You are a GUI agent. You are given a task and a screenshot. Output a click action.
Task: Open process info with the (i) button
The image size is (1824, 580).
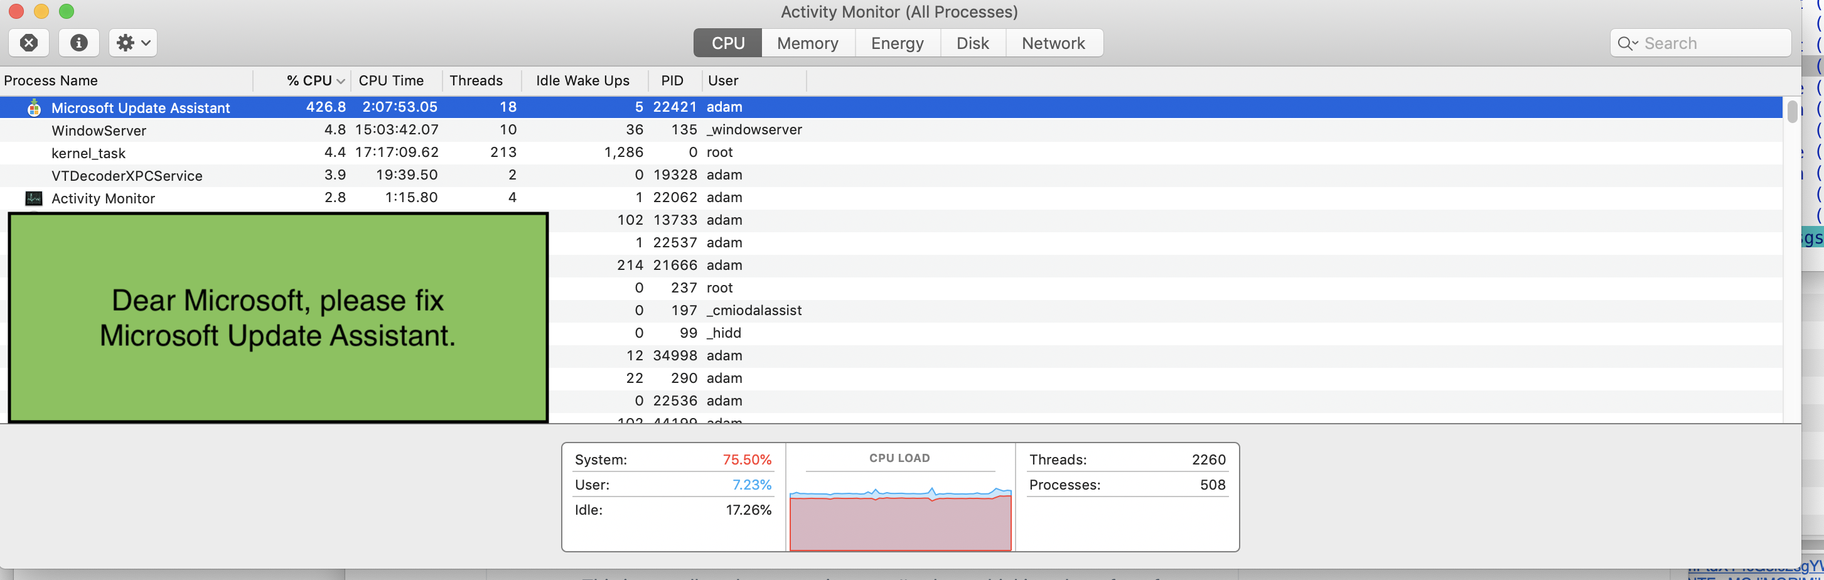tap(78, 43)
